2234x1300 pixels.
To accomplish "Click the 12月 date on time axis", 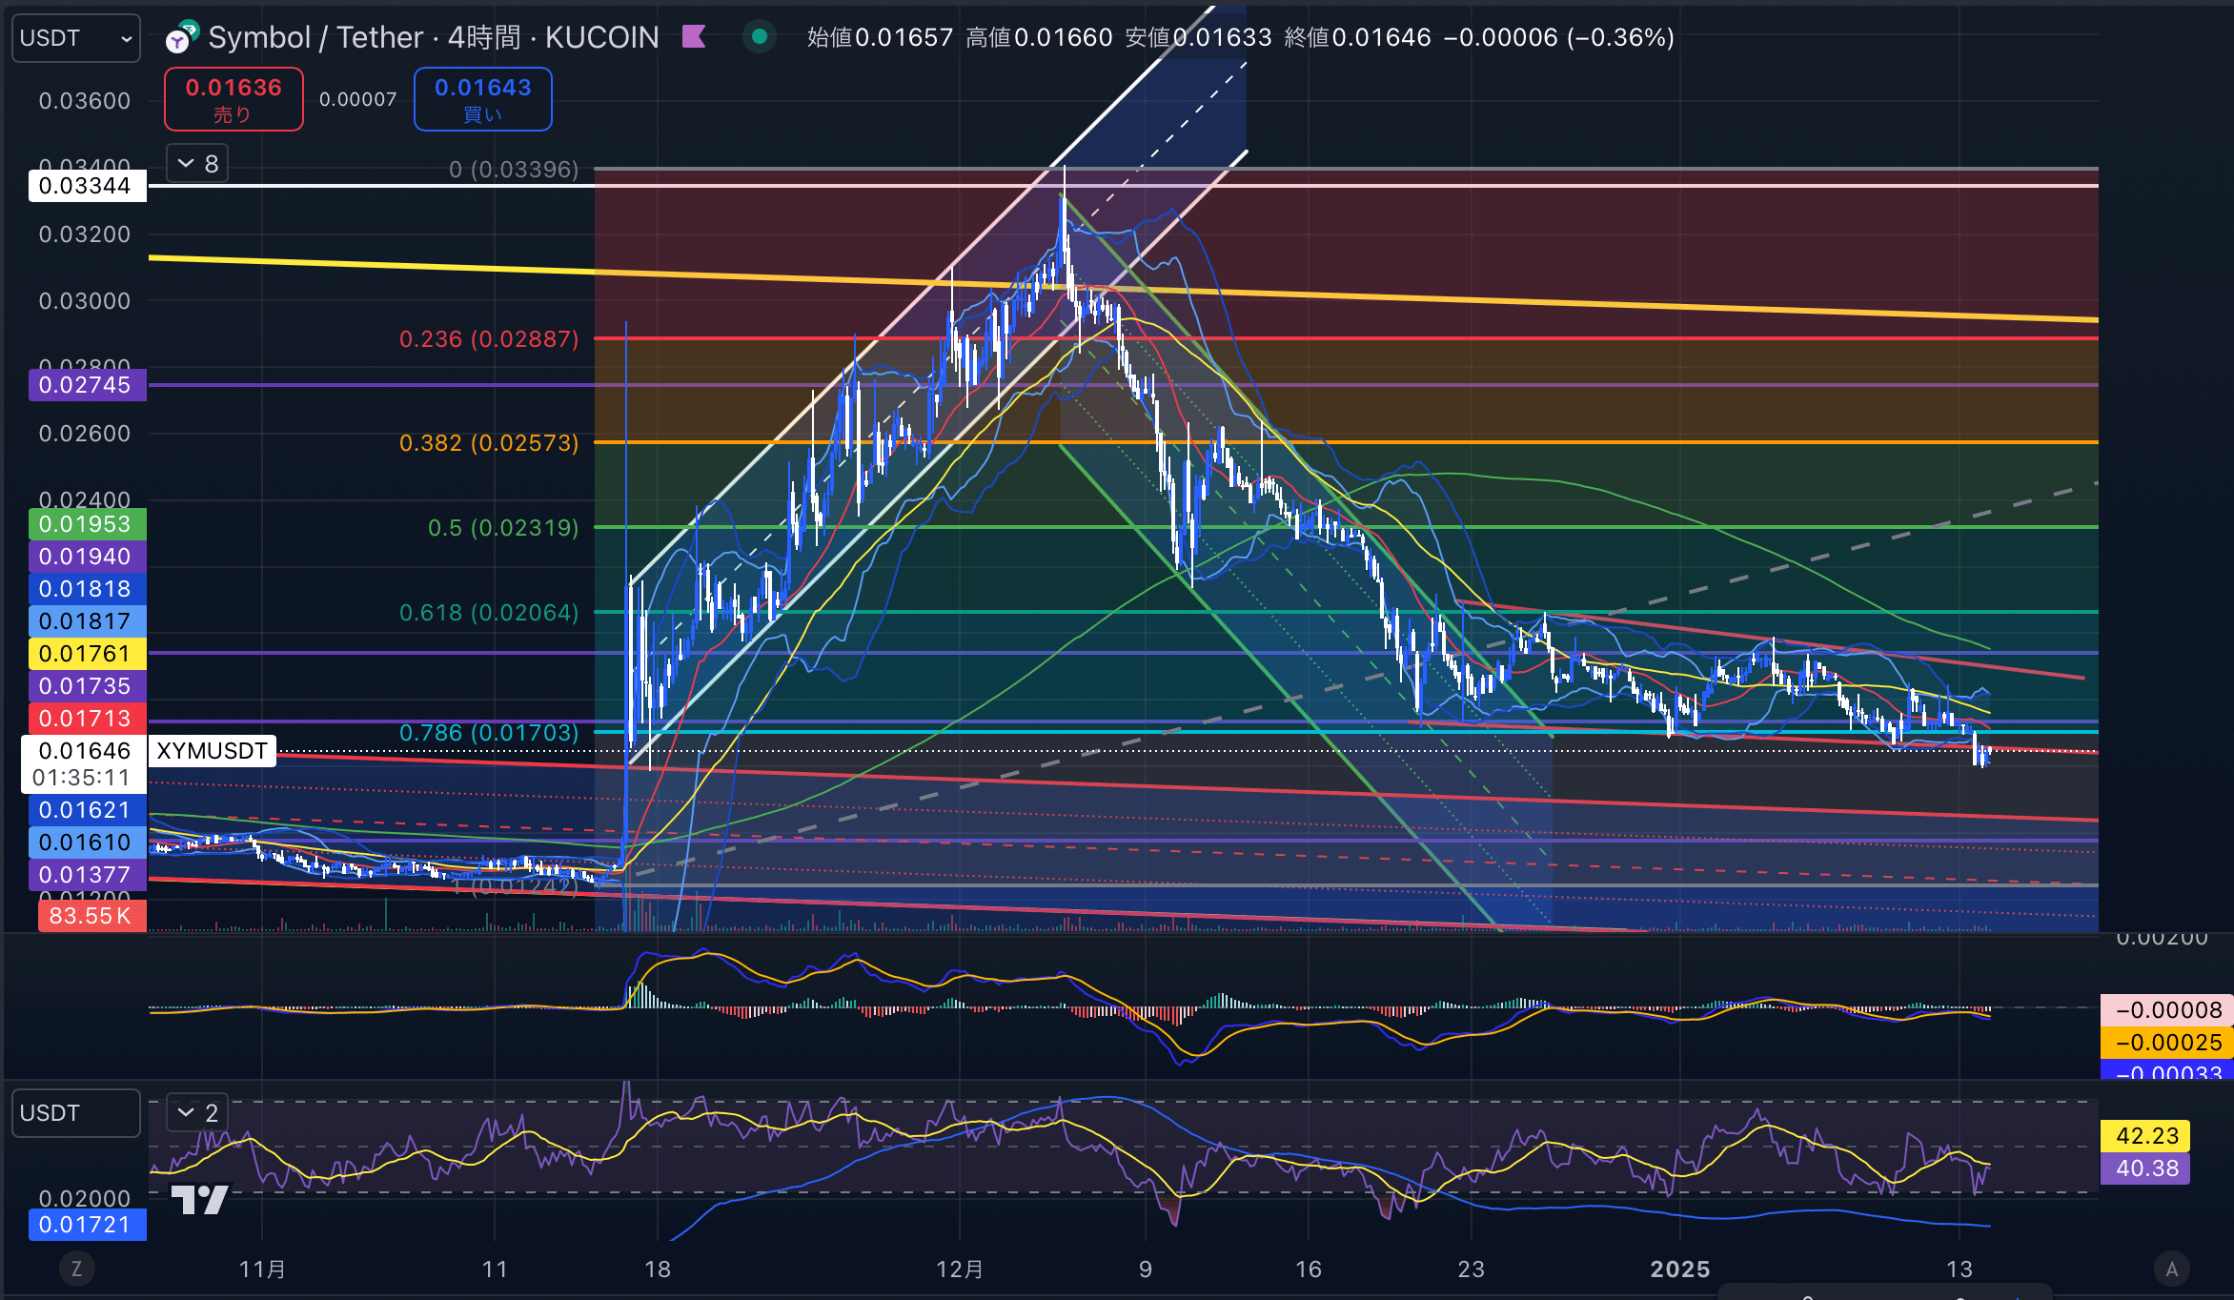I will click(959, 1270).
